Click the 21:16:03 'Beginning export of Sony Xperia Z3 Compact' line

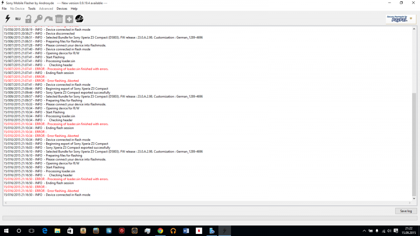(x=56, y=144)
